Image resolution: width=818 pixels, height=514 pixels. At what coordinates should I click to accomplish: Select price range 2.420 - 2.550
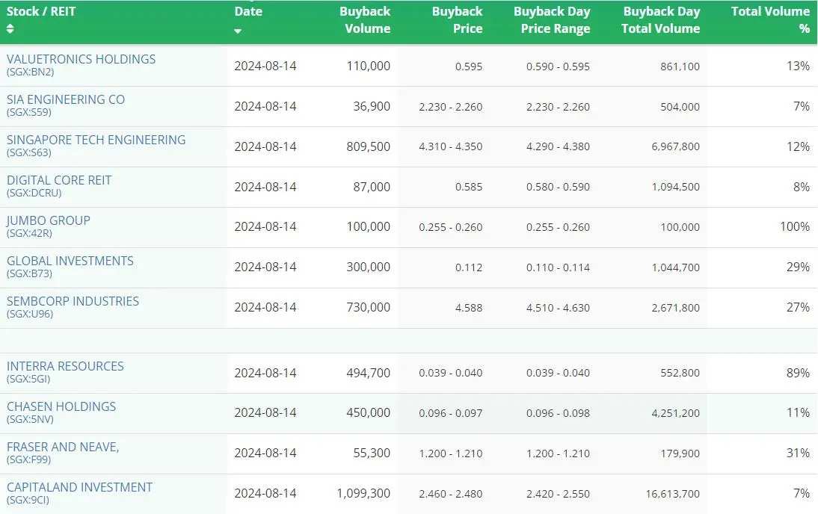559,494
